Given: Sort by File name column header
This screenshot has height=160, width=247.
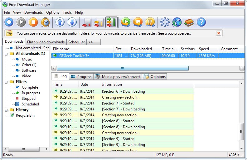Looking at the screenshot, I should coord(82,49).
